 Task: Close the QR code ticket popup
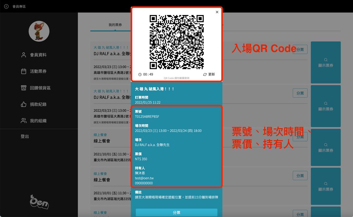pyautogui.click(x=217, y=12)
